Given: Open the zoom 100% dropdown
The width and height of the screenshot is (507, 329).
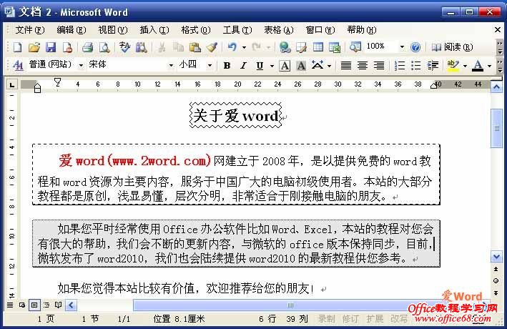Looking at the screenshot, I should 402,47.
